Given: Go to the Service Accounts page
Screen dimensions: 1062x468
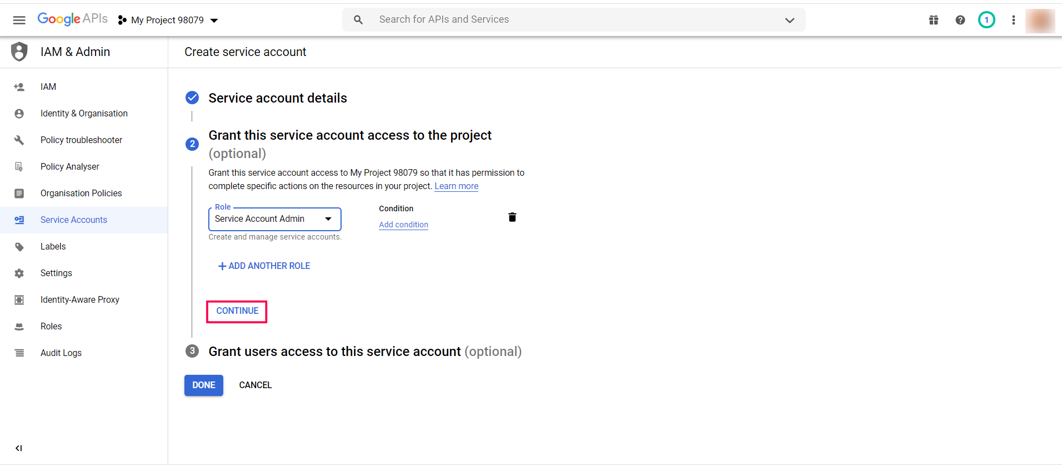Looking at the screenshot, I should coord(74,220).
